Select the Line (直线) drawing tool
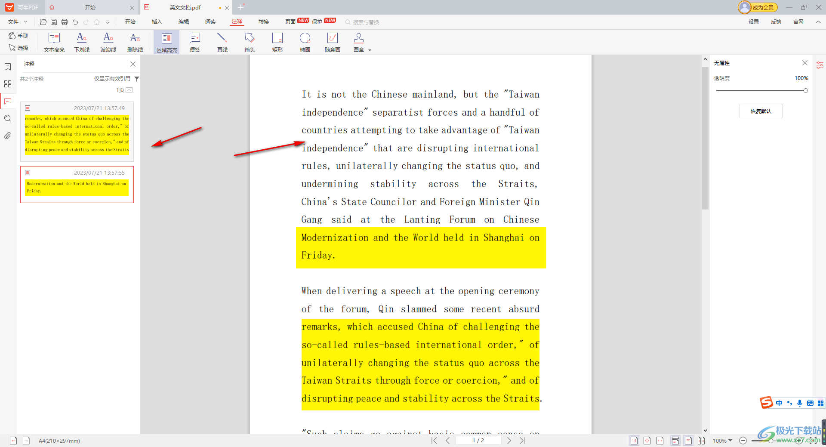 tap(222, 42)
